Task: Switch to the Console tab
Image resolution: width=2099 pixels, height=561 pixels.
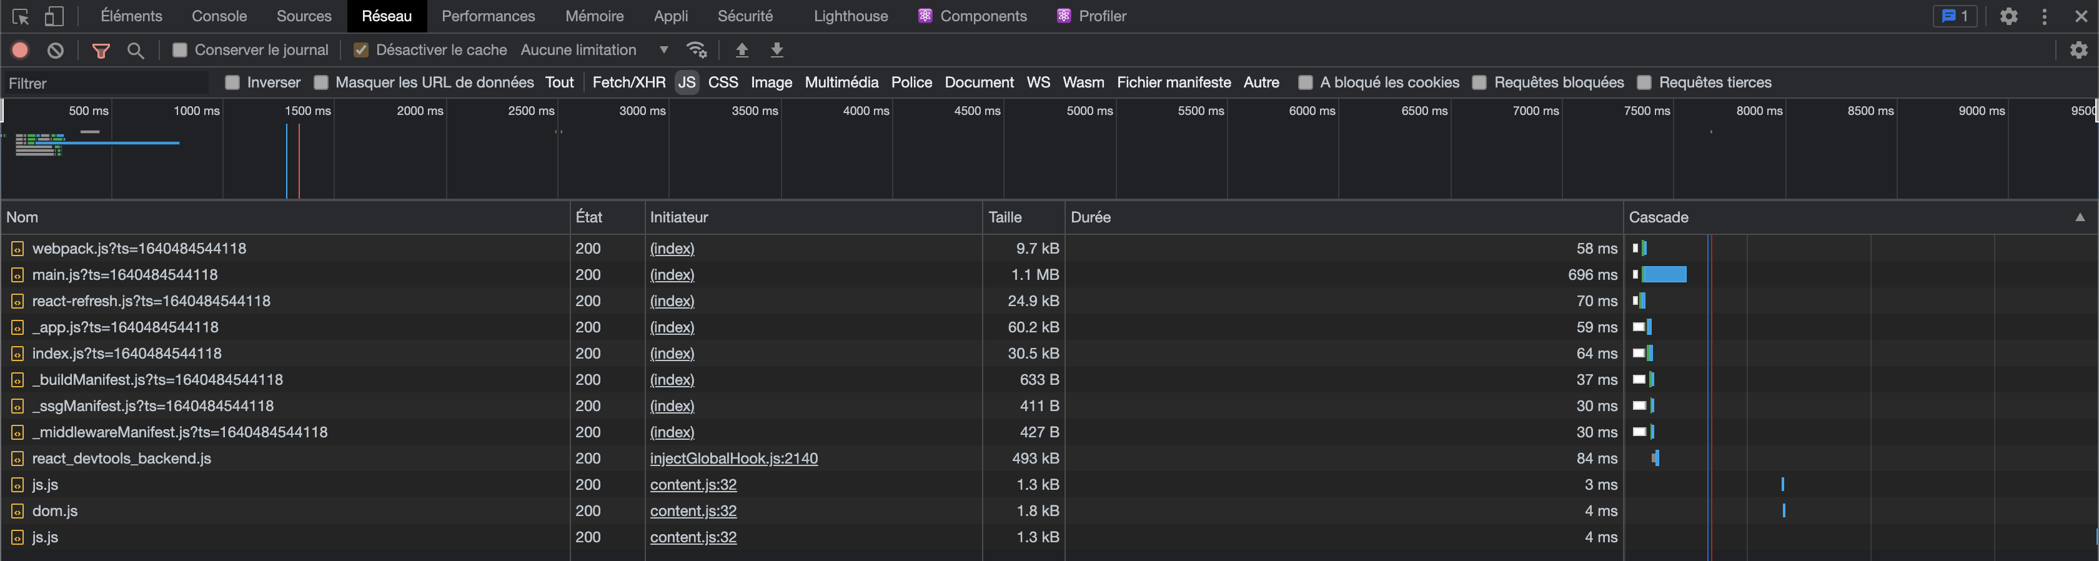Action: tap(219, 16)
